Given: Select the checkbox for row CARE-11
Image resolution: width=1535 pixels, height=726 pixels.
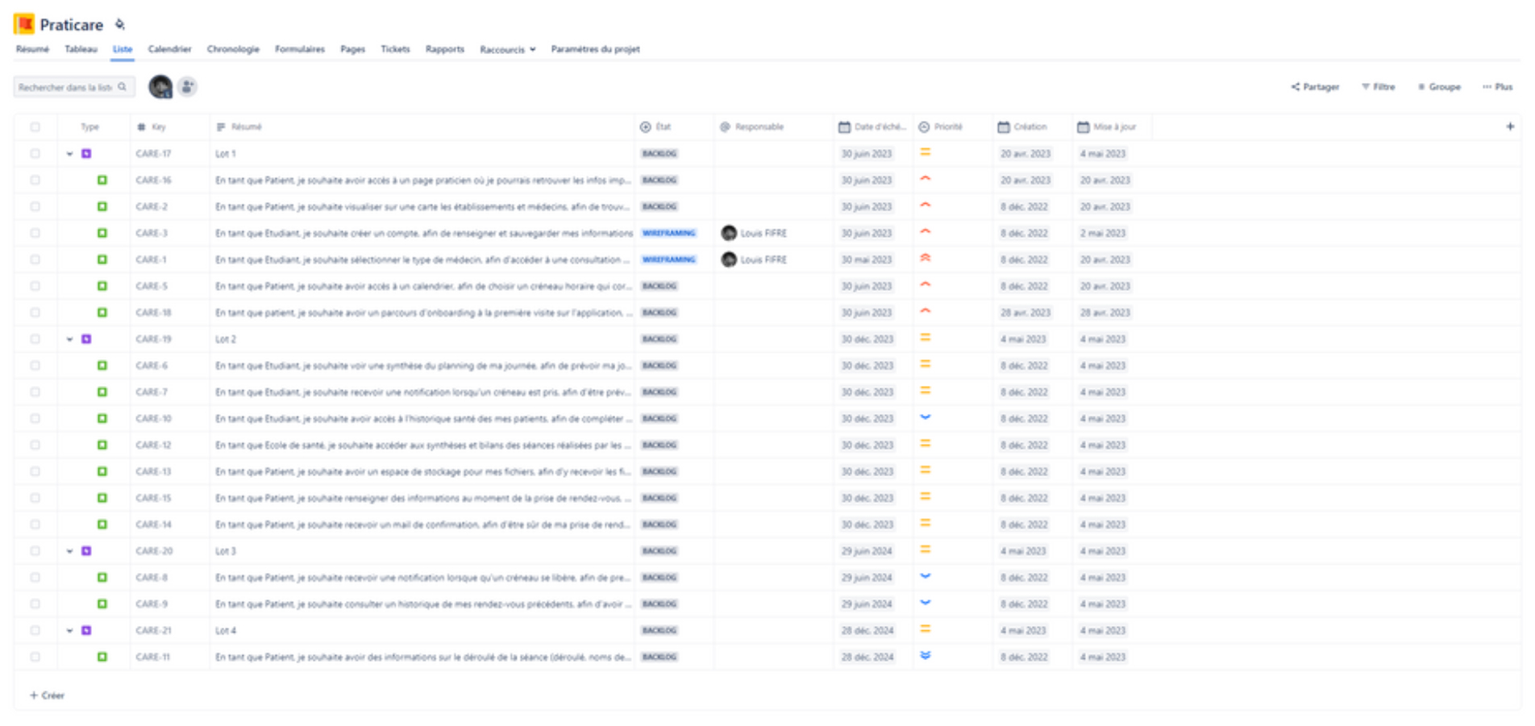Looking at the screenshot, I should click(35, 657).
